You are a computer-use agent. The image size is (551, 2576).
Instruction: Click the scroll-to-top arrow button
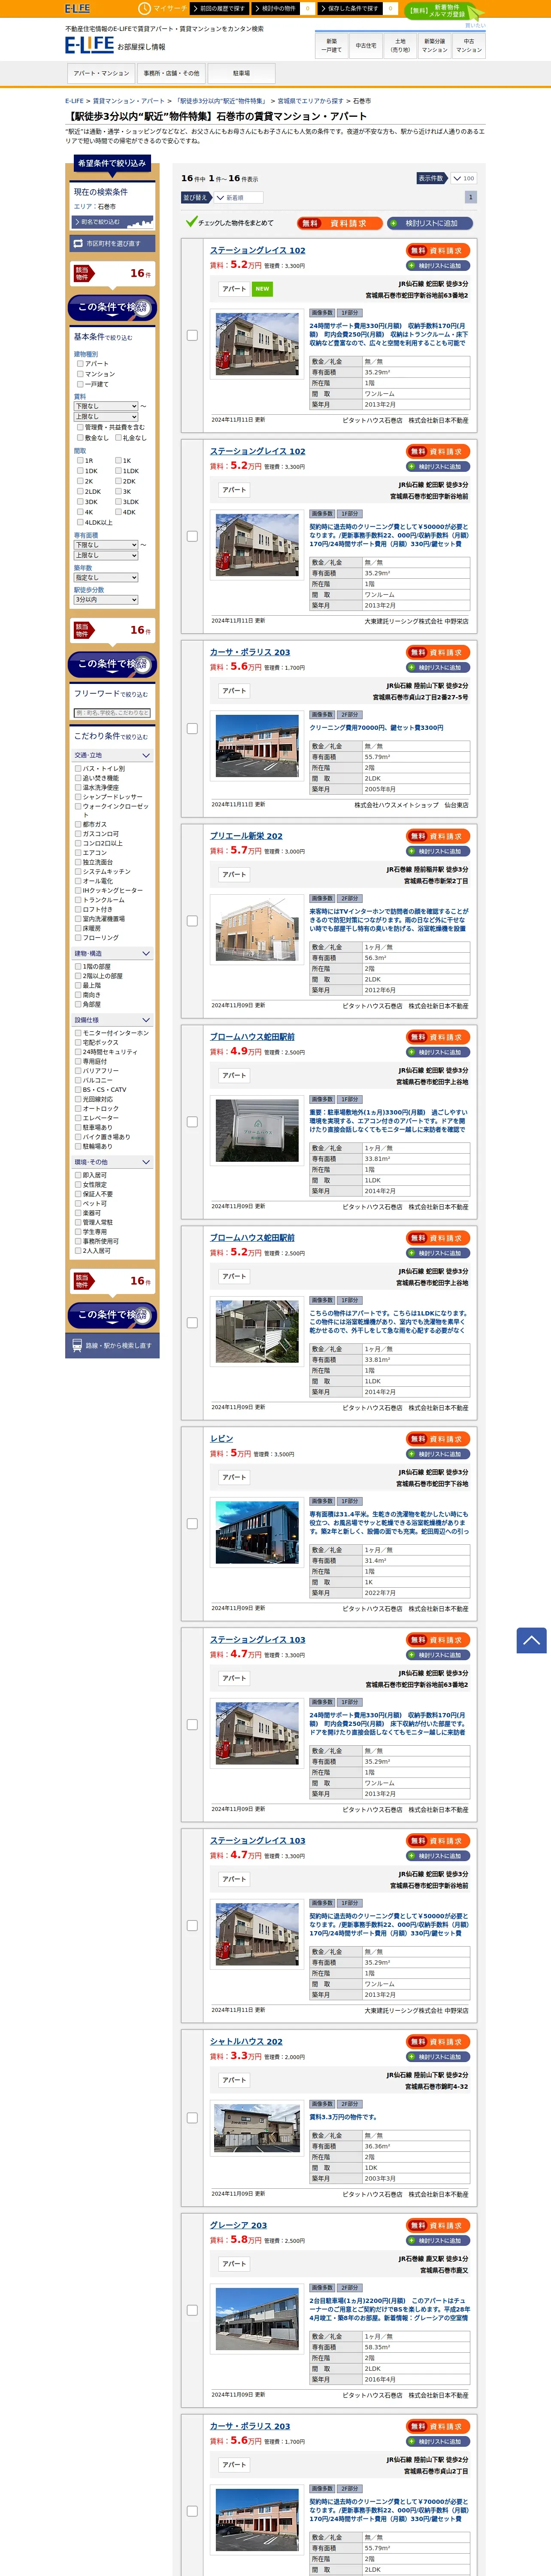(x=531, y=1640)
